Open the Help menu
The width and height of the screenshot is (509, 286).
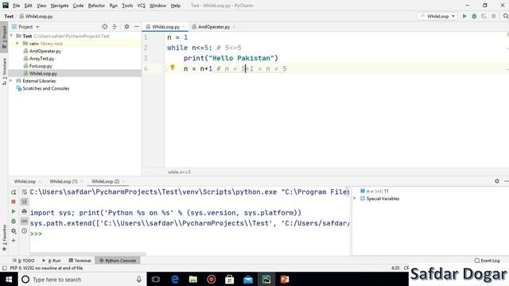pos(176,6)
